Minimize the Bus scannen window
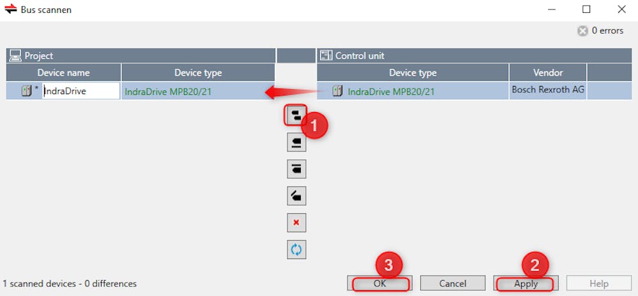Image resolution: width=638 pixels, height=296 pixels. coord(552,9)
